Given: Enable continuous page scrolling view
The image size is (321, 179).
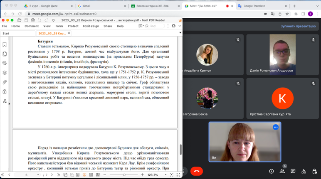Looking at the screenshot, I should [x=84, y=175].
